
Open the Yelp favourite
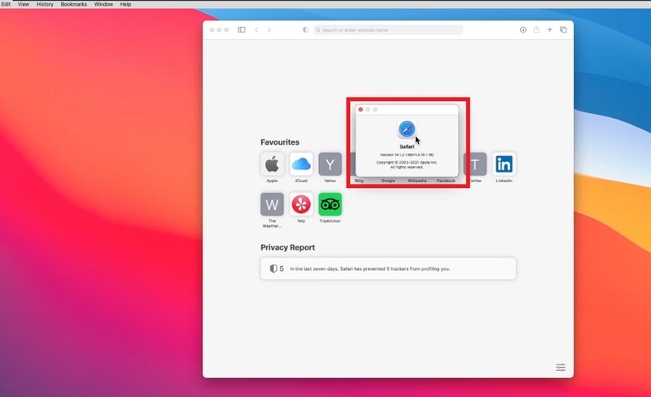[301, 204]
